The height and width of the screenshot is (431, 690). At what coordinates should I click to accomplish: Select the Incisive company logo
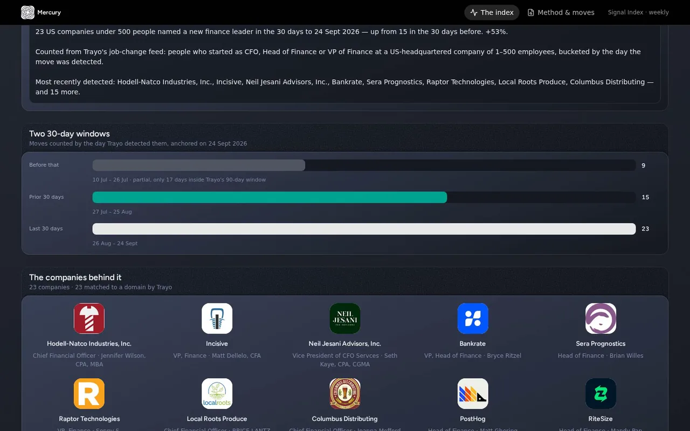click(x=217, y=318)
